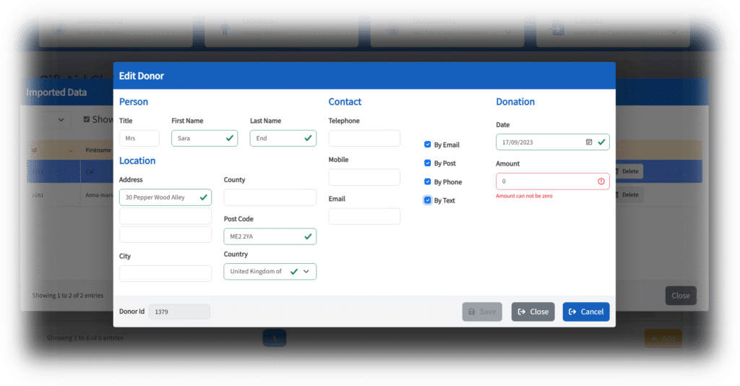
Task: Click the Telephone input field
Action: coord(364,138)
